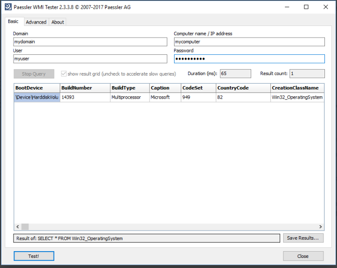337x268 pixels.
Task: Click the Paessler app icon in title bar
Action: (x=8, y=7)
